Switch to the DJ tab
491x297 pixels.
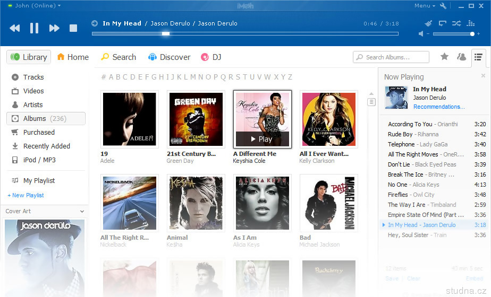(211, 57)
